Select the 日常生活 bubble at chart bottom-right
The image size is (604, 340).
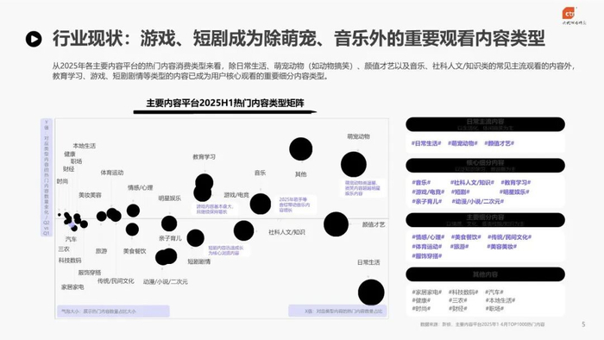click(x=371, y=293)
